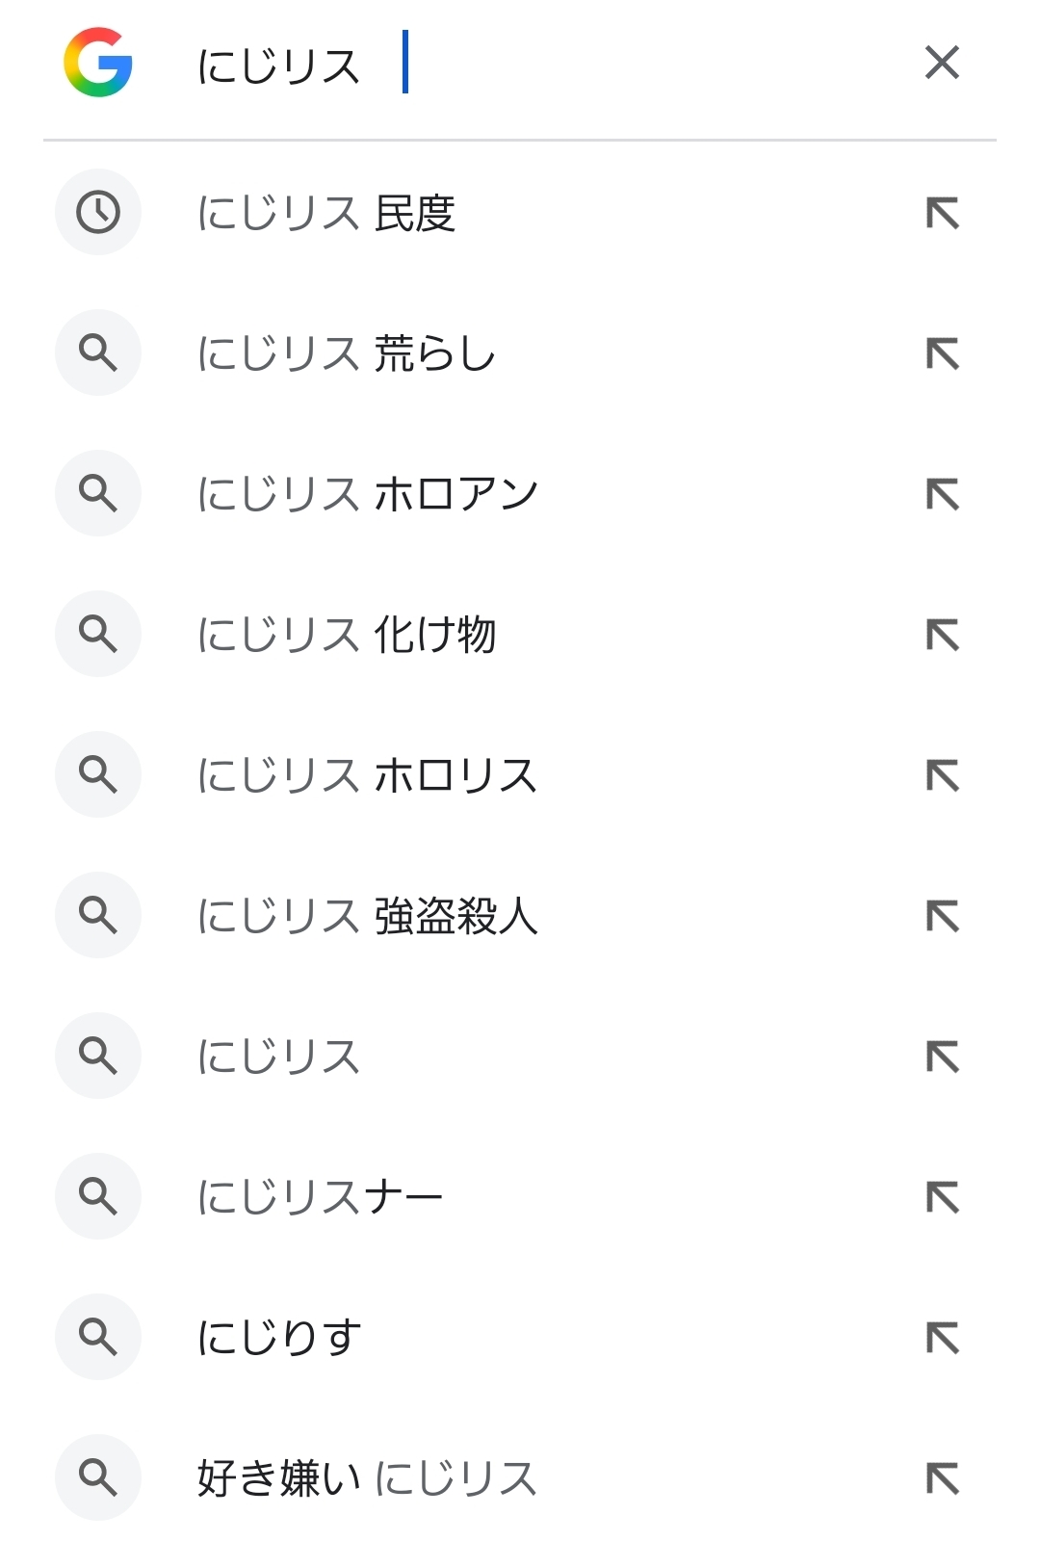Tap the clock history icon for にじリス 民度
Viewport: 1040px width, 1541px height.
pyautogui.click(x=98, y=212)
